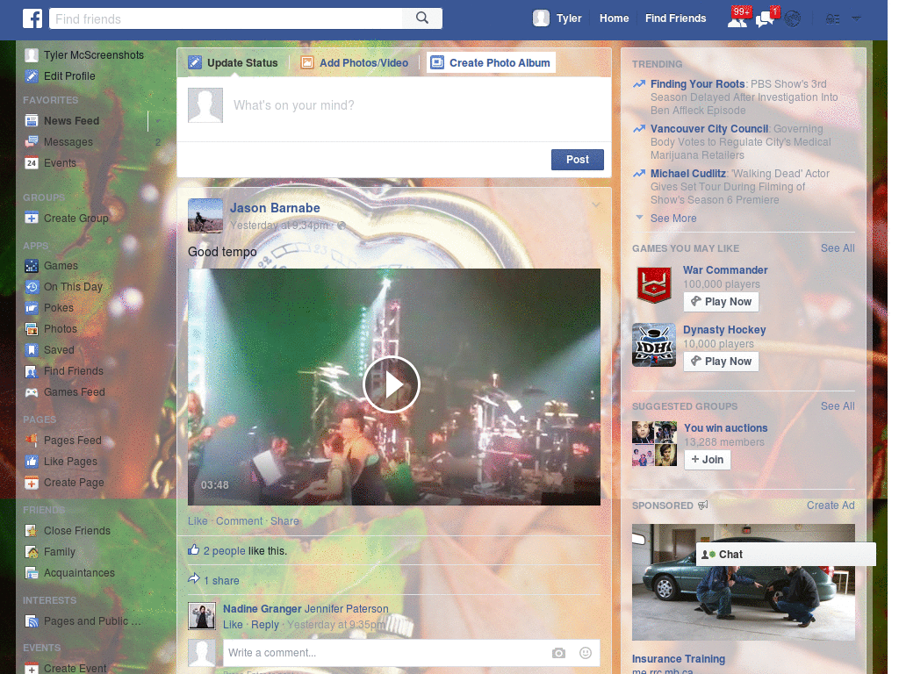Click the Find Friends sidebar icon
The height and width of the screenshot is (674, 899).
pos(32,371)
